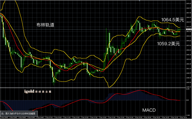
Task: Click the MACD -3.441 bottom scale label
Action: click(x=188, y=115)
